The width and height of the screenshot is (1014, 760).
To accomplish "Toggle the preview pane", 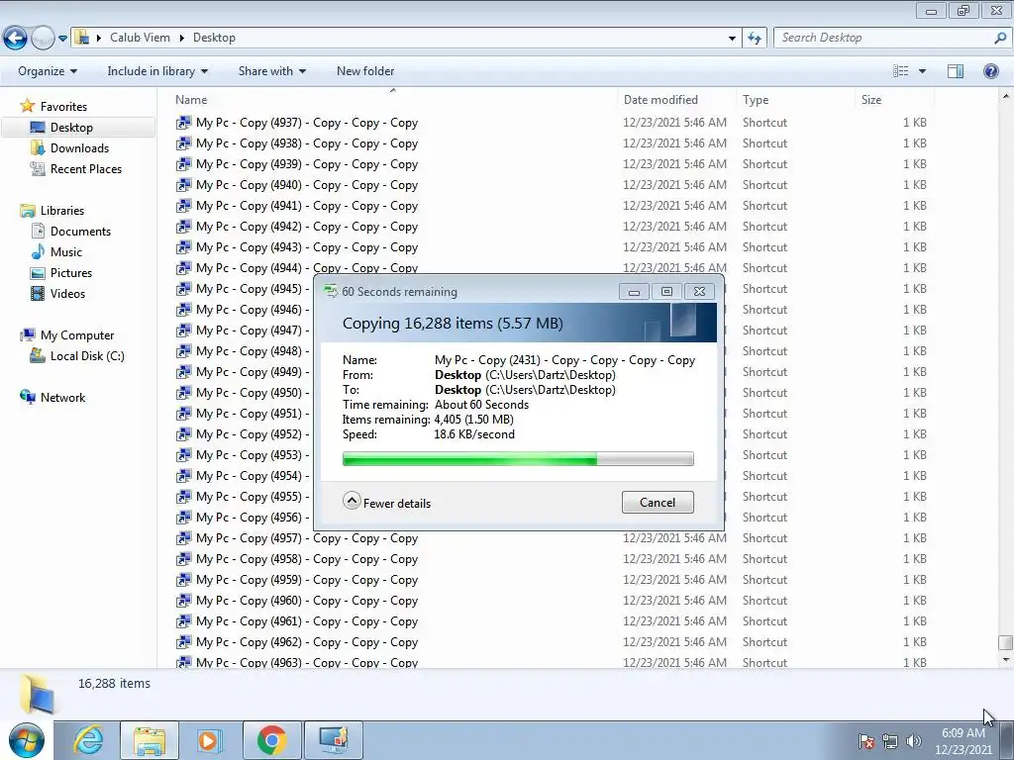I will [956, 71].
